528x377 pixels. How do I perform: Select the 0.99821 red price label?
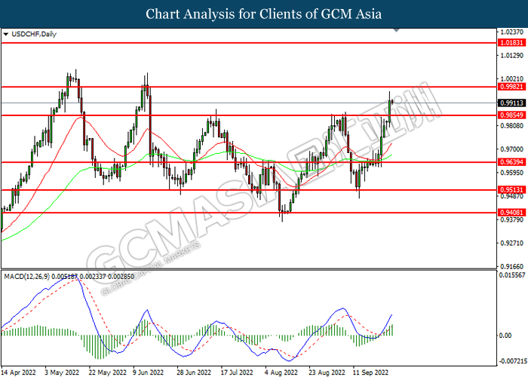(512, 87)
